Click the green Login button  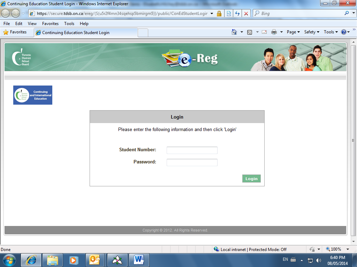251,179
